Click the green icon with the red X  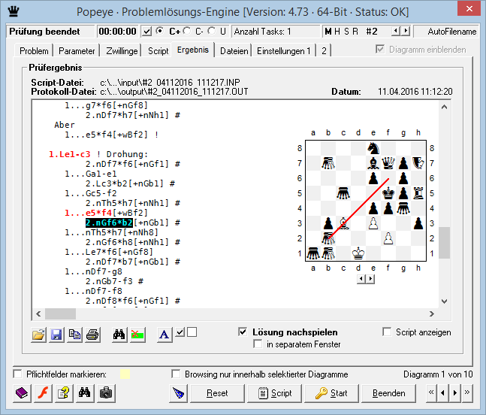click(137, 335)
